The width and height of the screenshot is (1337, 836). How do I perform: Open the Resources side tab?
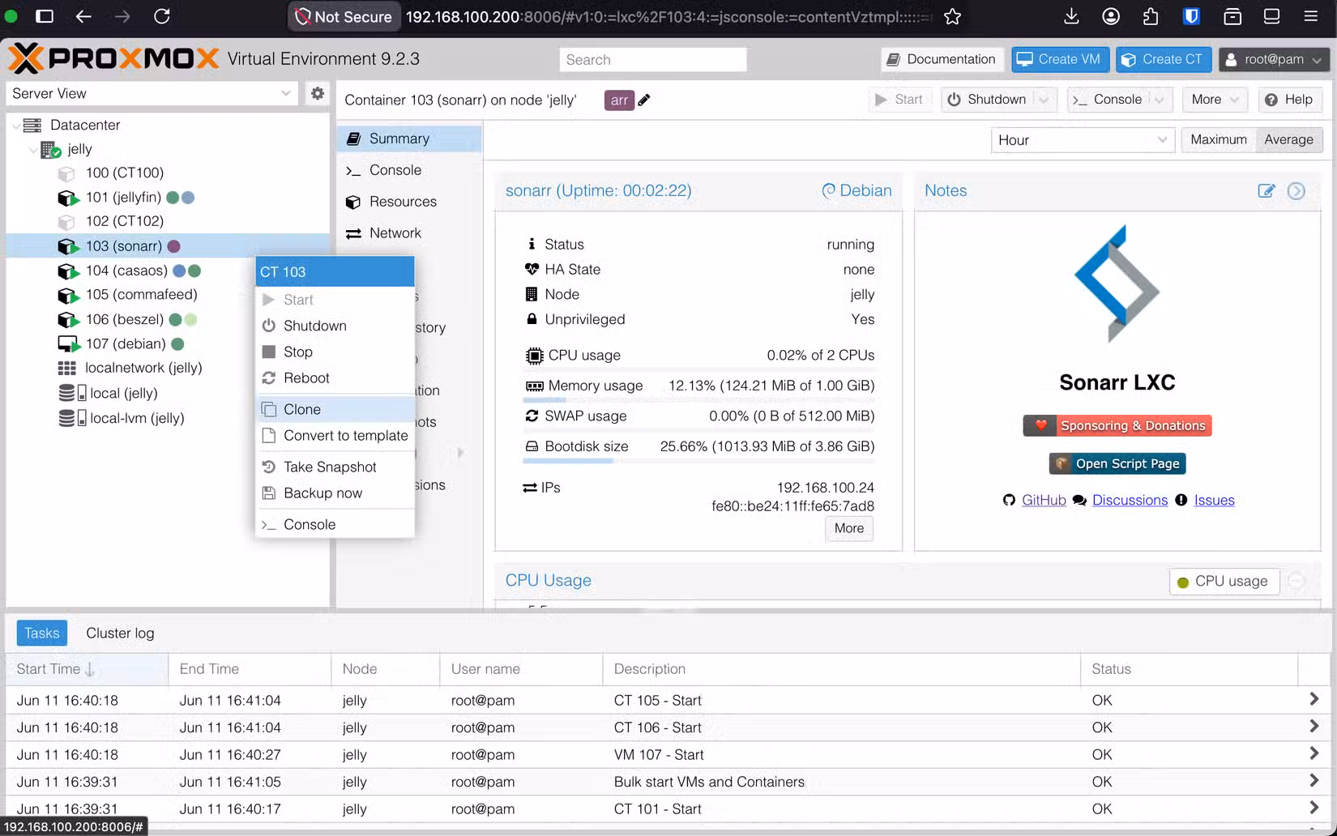pos(408,202)
